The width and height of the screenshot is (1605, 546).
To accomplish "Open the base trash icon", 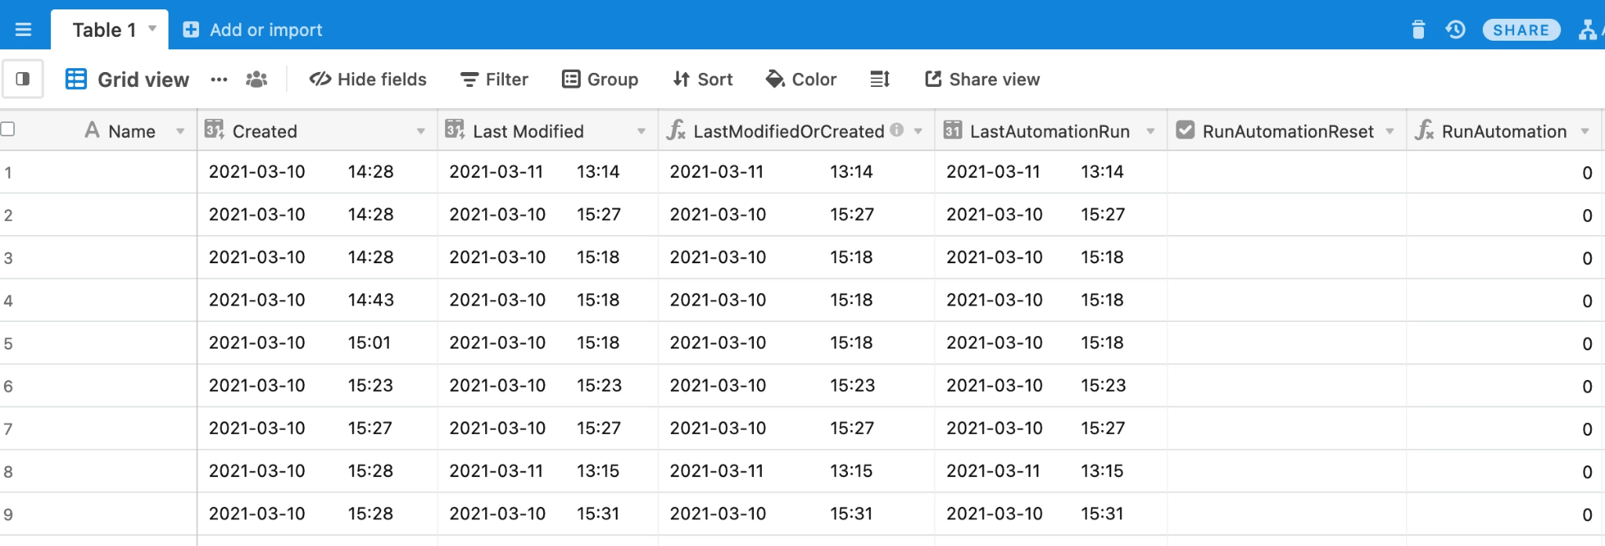I will coord(1419,29).
